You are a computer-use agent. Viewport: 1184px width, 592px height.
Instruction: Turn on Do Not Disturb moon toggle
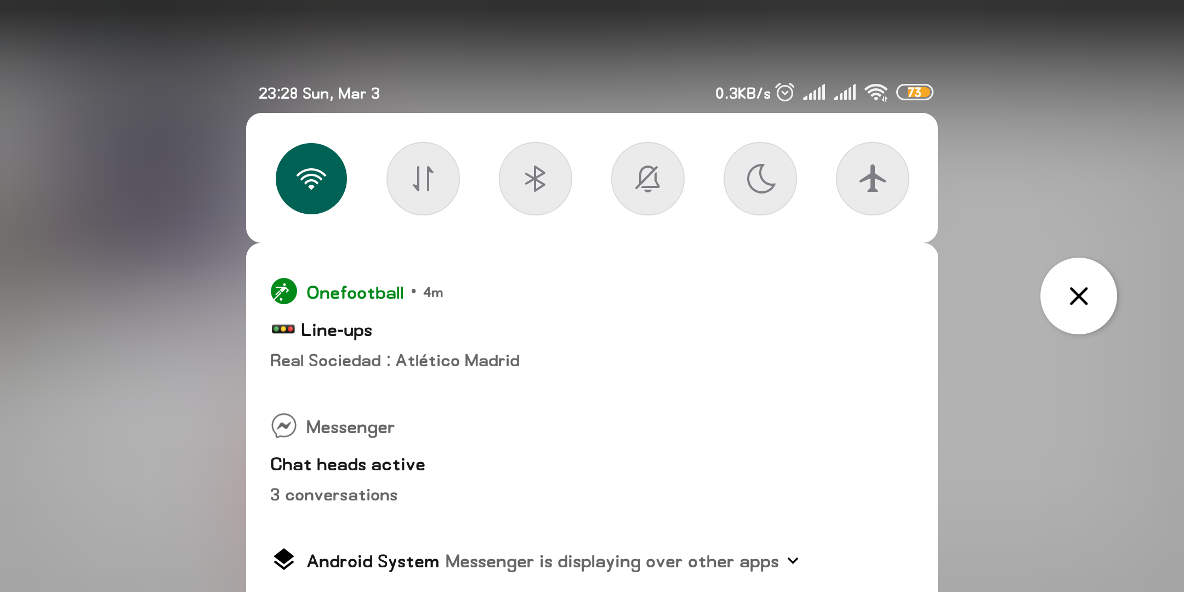coord(760,179)
